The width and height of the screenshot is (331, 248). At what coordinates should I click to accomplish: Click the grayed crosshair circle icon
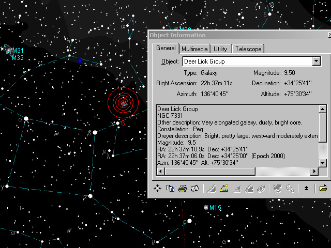290,188
